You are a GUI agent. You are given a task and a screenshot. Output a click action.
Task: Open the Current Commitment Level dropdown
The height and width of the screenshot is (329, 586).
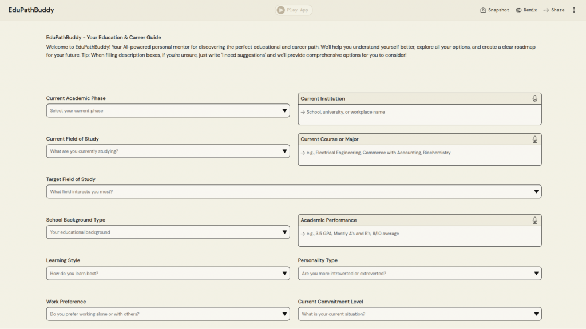tap(419, 314)
